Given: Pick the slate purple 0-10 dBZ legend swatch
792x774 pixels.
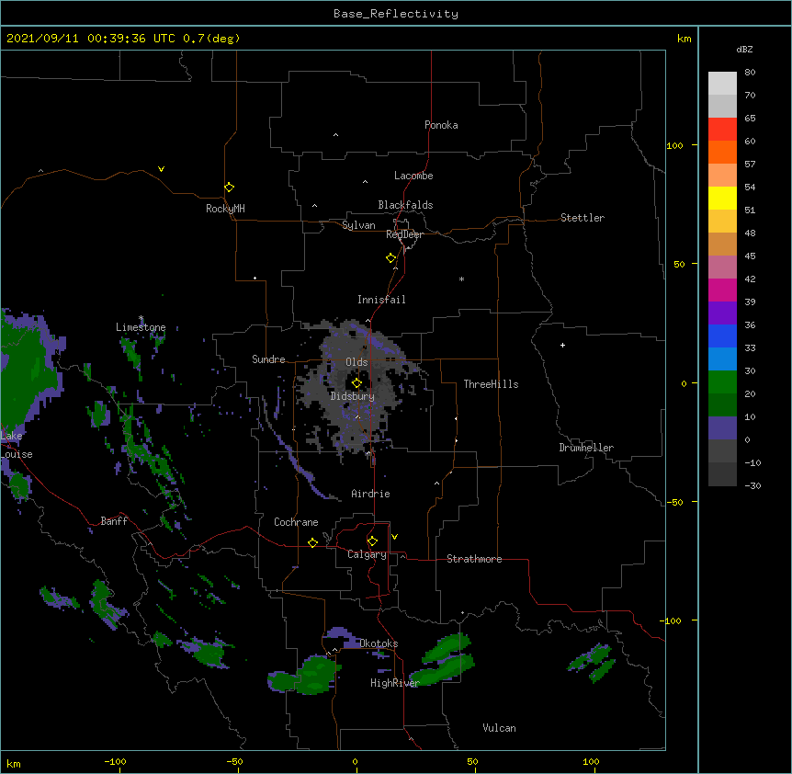Looking at the screenshot, I should [x=722, y=428].
